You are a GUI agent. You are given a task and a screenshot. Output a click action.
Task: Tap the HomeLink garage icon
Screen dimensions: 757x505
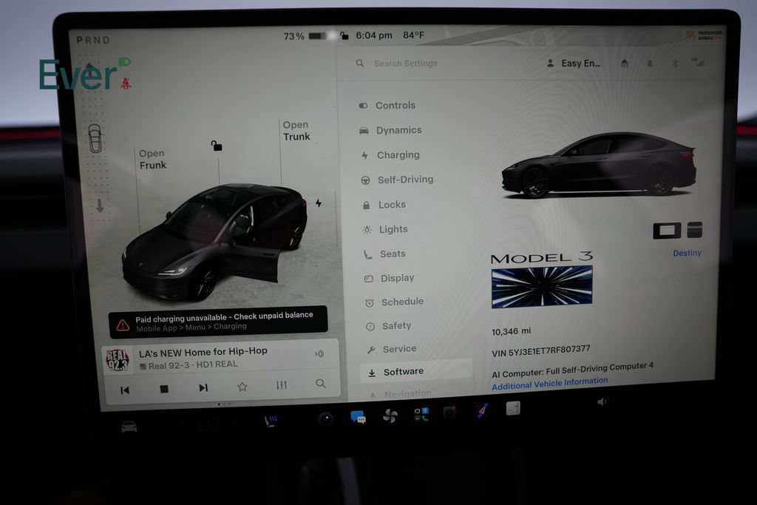(624, 64)
